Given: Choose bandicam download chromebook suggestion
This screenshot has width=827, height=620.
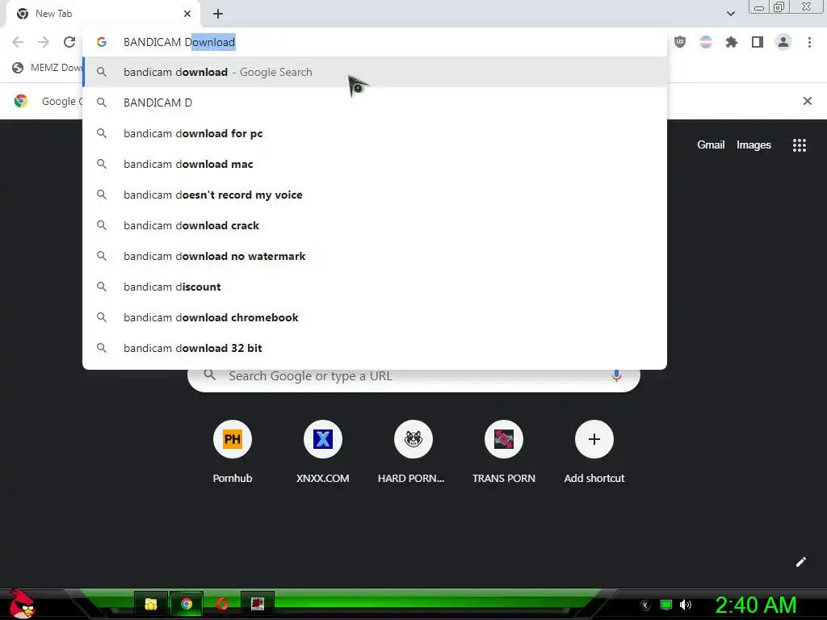Looking at the screenshot, I should click(x=375, y=317).
